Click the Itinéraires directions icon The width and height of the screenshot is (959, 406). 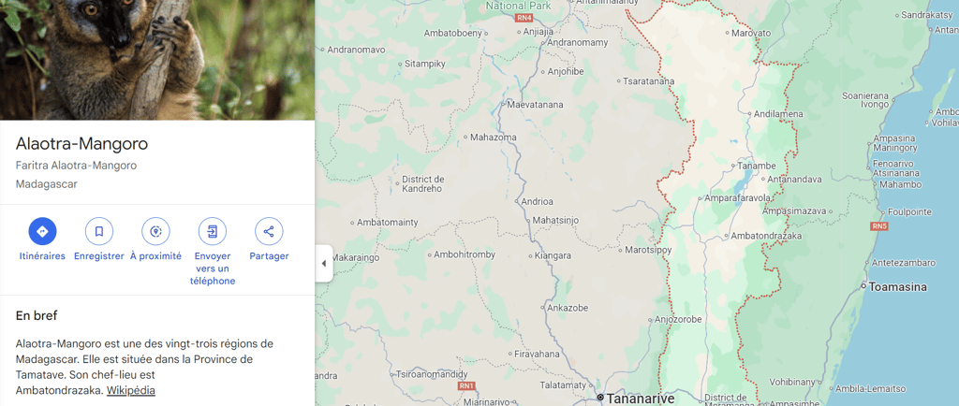pos(42,231)
